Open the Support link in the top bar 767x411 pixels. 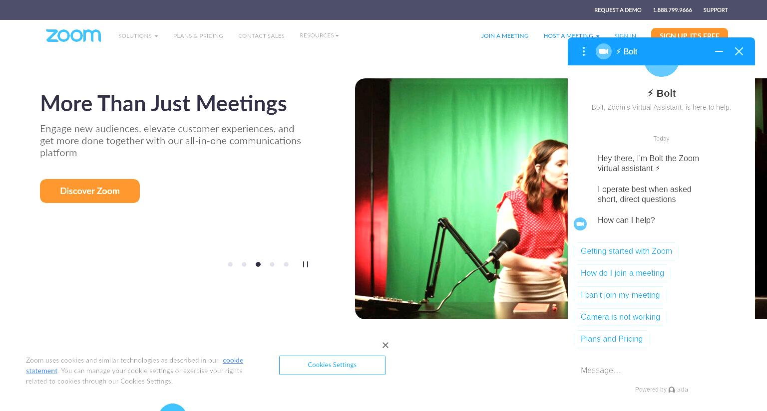(716, 10)
